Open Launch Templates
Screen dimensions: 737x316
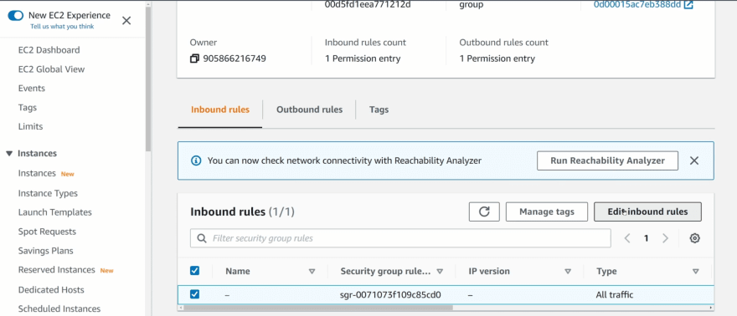pos(55,212)
